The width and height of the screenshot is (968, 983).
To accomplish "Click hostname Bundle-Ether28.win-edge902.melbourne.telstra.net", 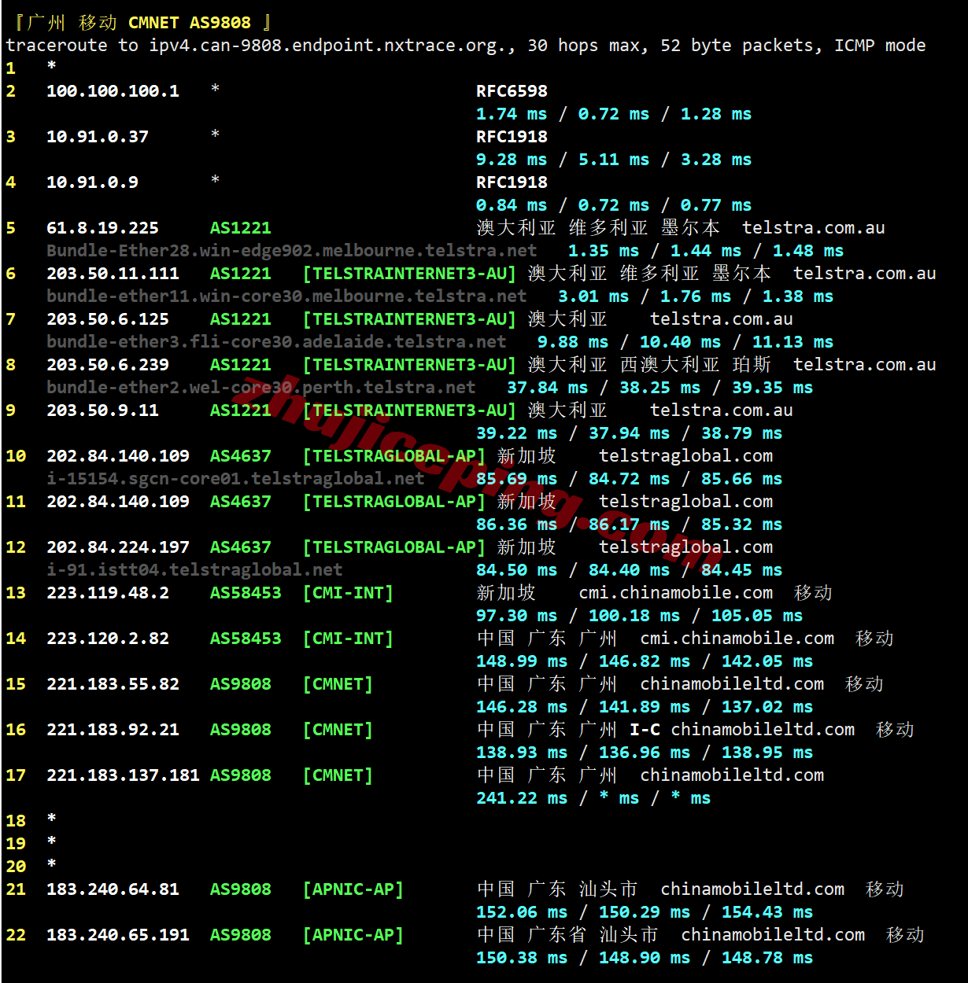I will point(292,251).
